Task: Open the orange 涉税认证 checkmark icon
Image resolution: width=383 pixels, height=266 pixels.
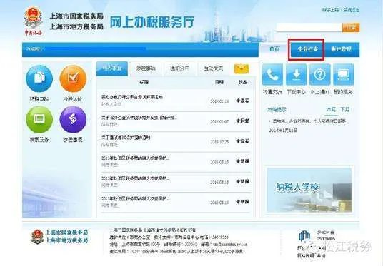Action: click(73, 78)
